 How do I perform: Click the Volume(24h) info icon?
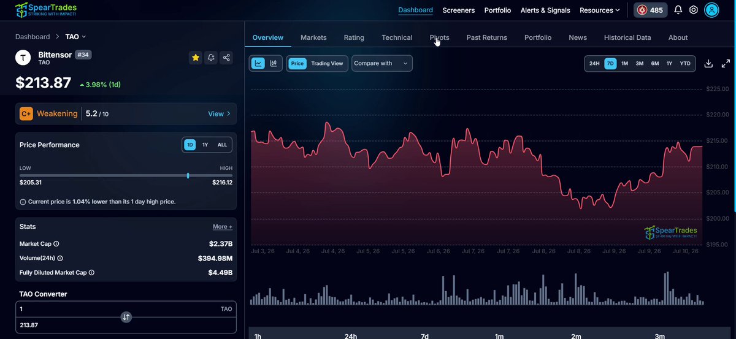[x=60, y=258]
